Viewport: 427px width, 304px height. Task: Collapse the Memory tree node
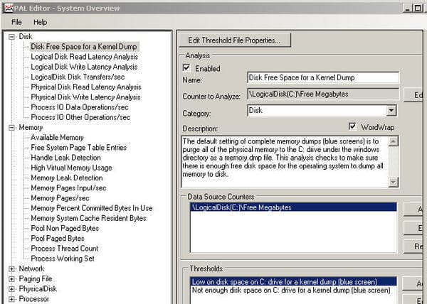11,128
